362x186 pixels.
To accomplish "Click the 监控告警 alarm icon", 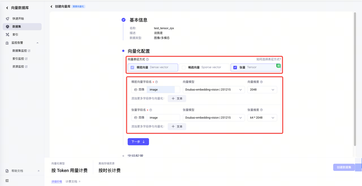I will (x=7, y=43).
